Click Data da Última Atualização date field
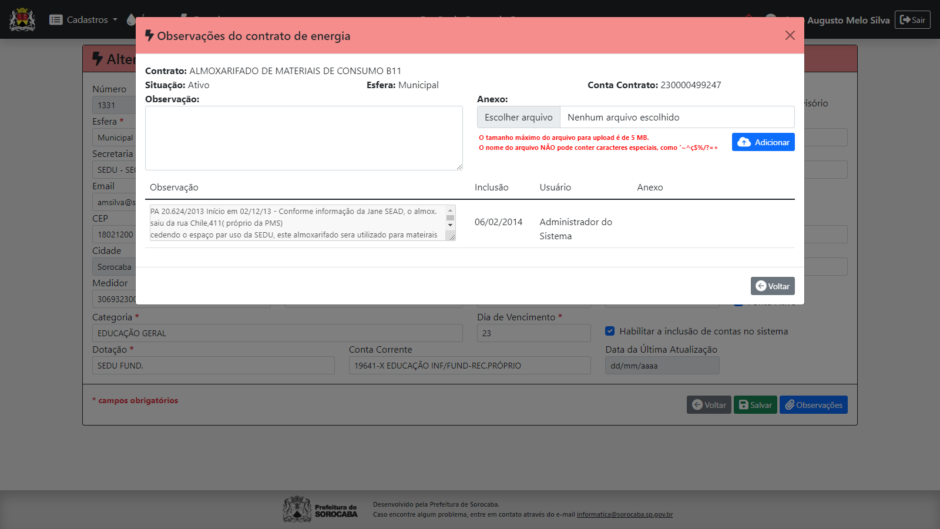This screenshot has height=529, width=940. coord(662,366)
